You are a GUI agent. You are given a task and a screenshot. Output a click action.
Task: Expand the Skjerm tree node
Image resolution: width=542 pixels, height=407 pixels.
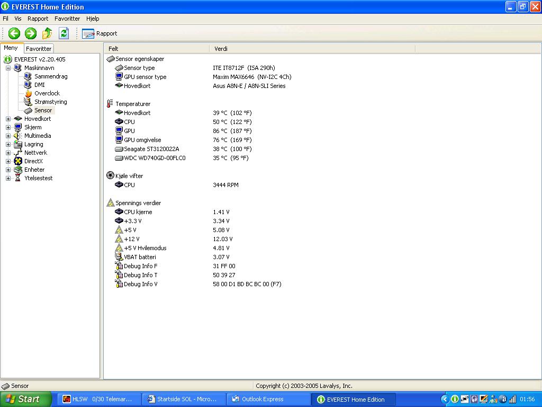8,127
